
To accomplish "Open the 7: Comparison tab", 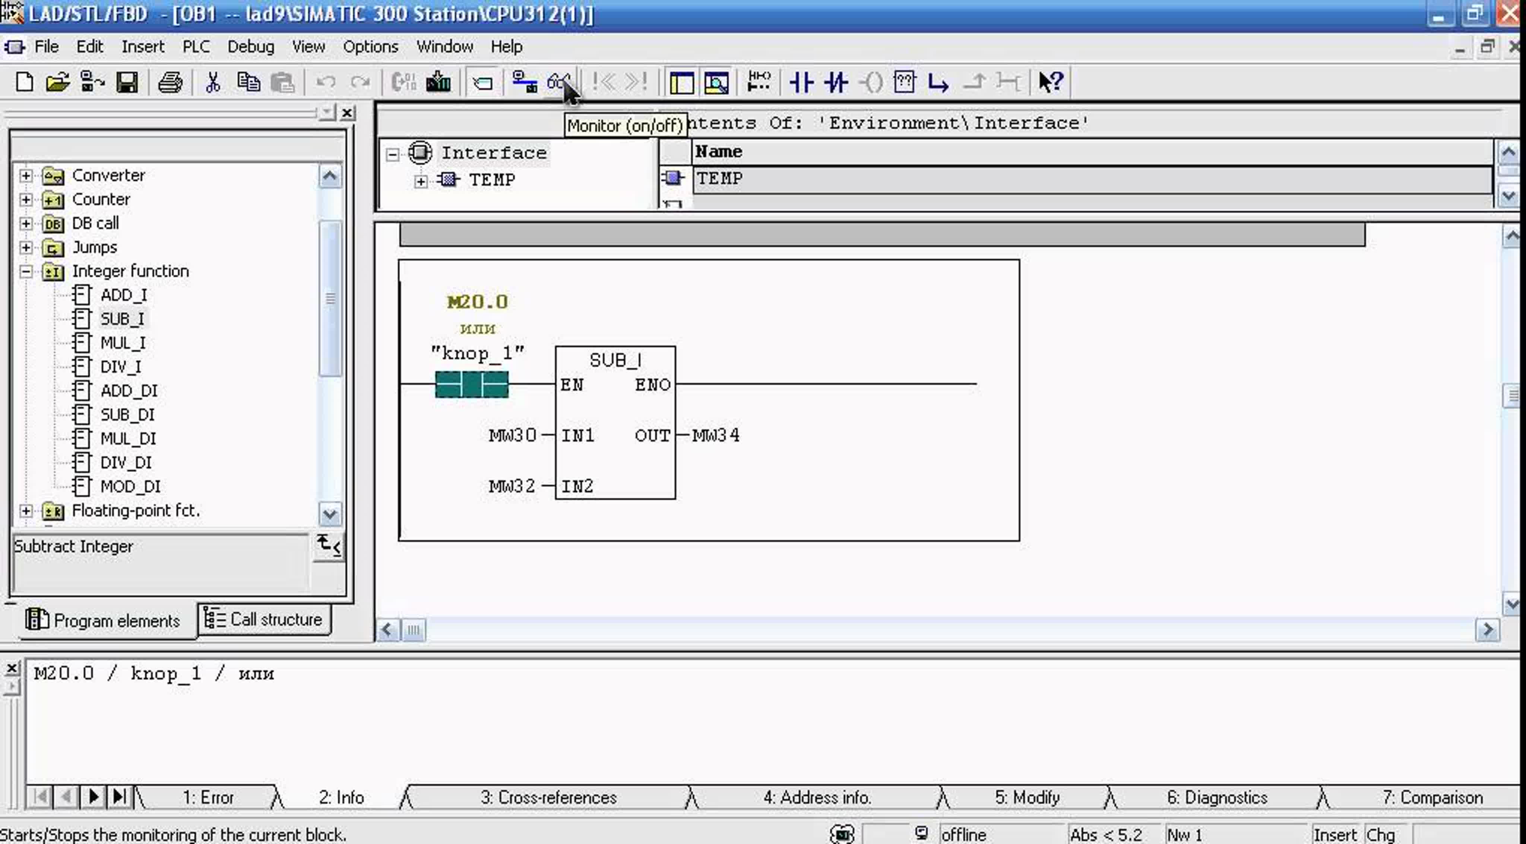I will [1432, 798].
